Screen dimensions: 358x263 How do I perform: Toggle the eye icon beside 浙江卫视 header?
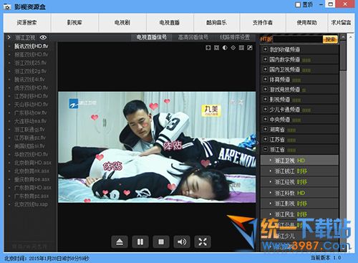click(x=43, y=37)
